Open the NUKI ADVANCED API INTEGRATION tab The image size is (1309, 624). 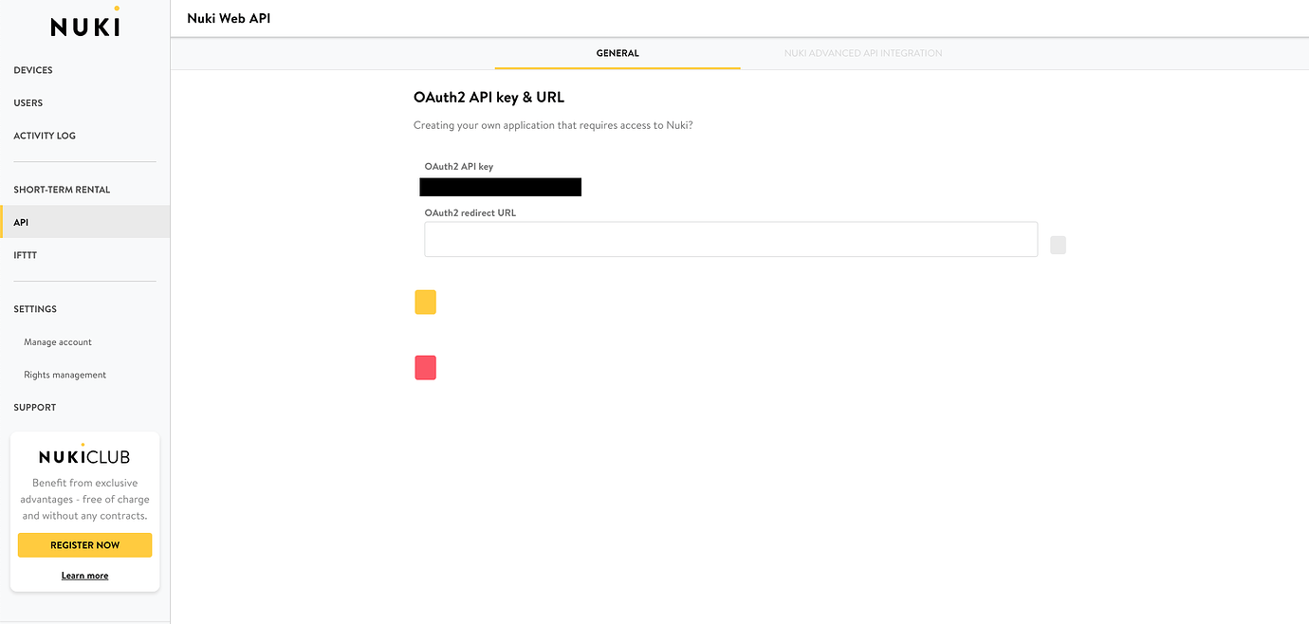tap(862, 53)
